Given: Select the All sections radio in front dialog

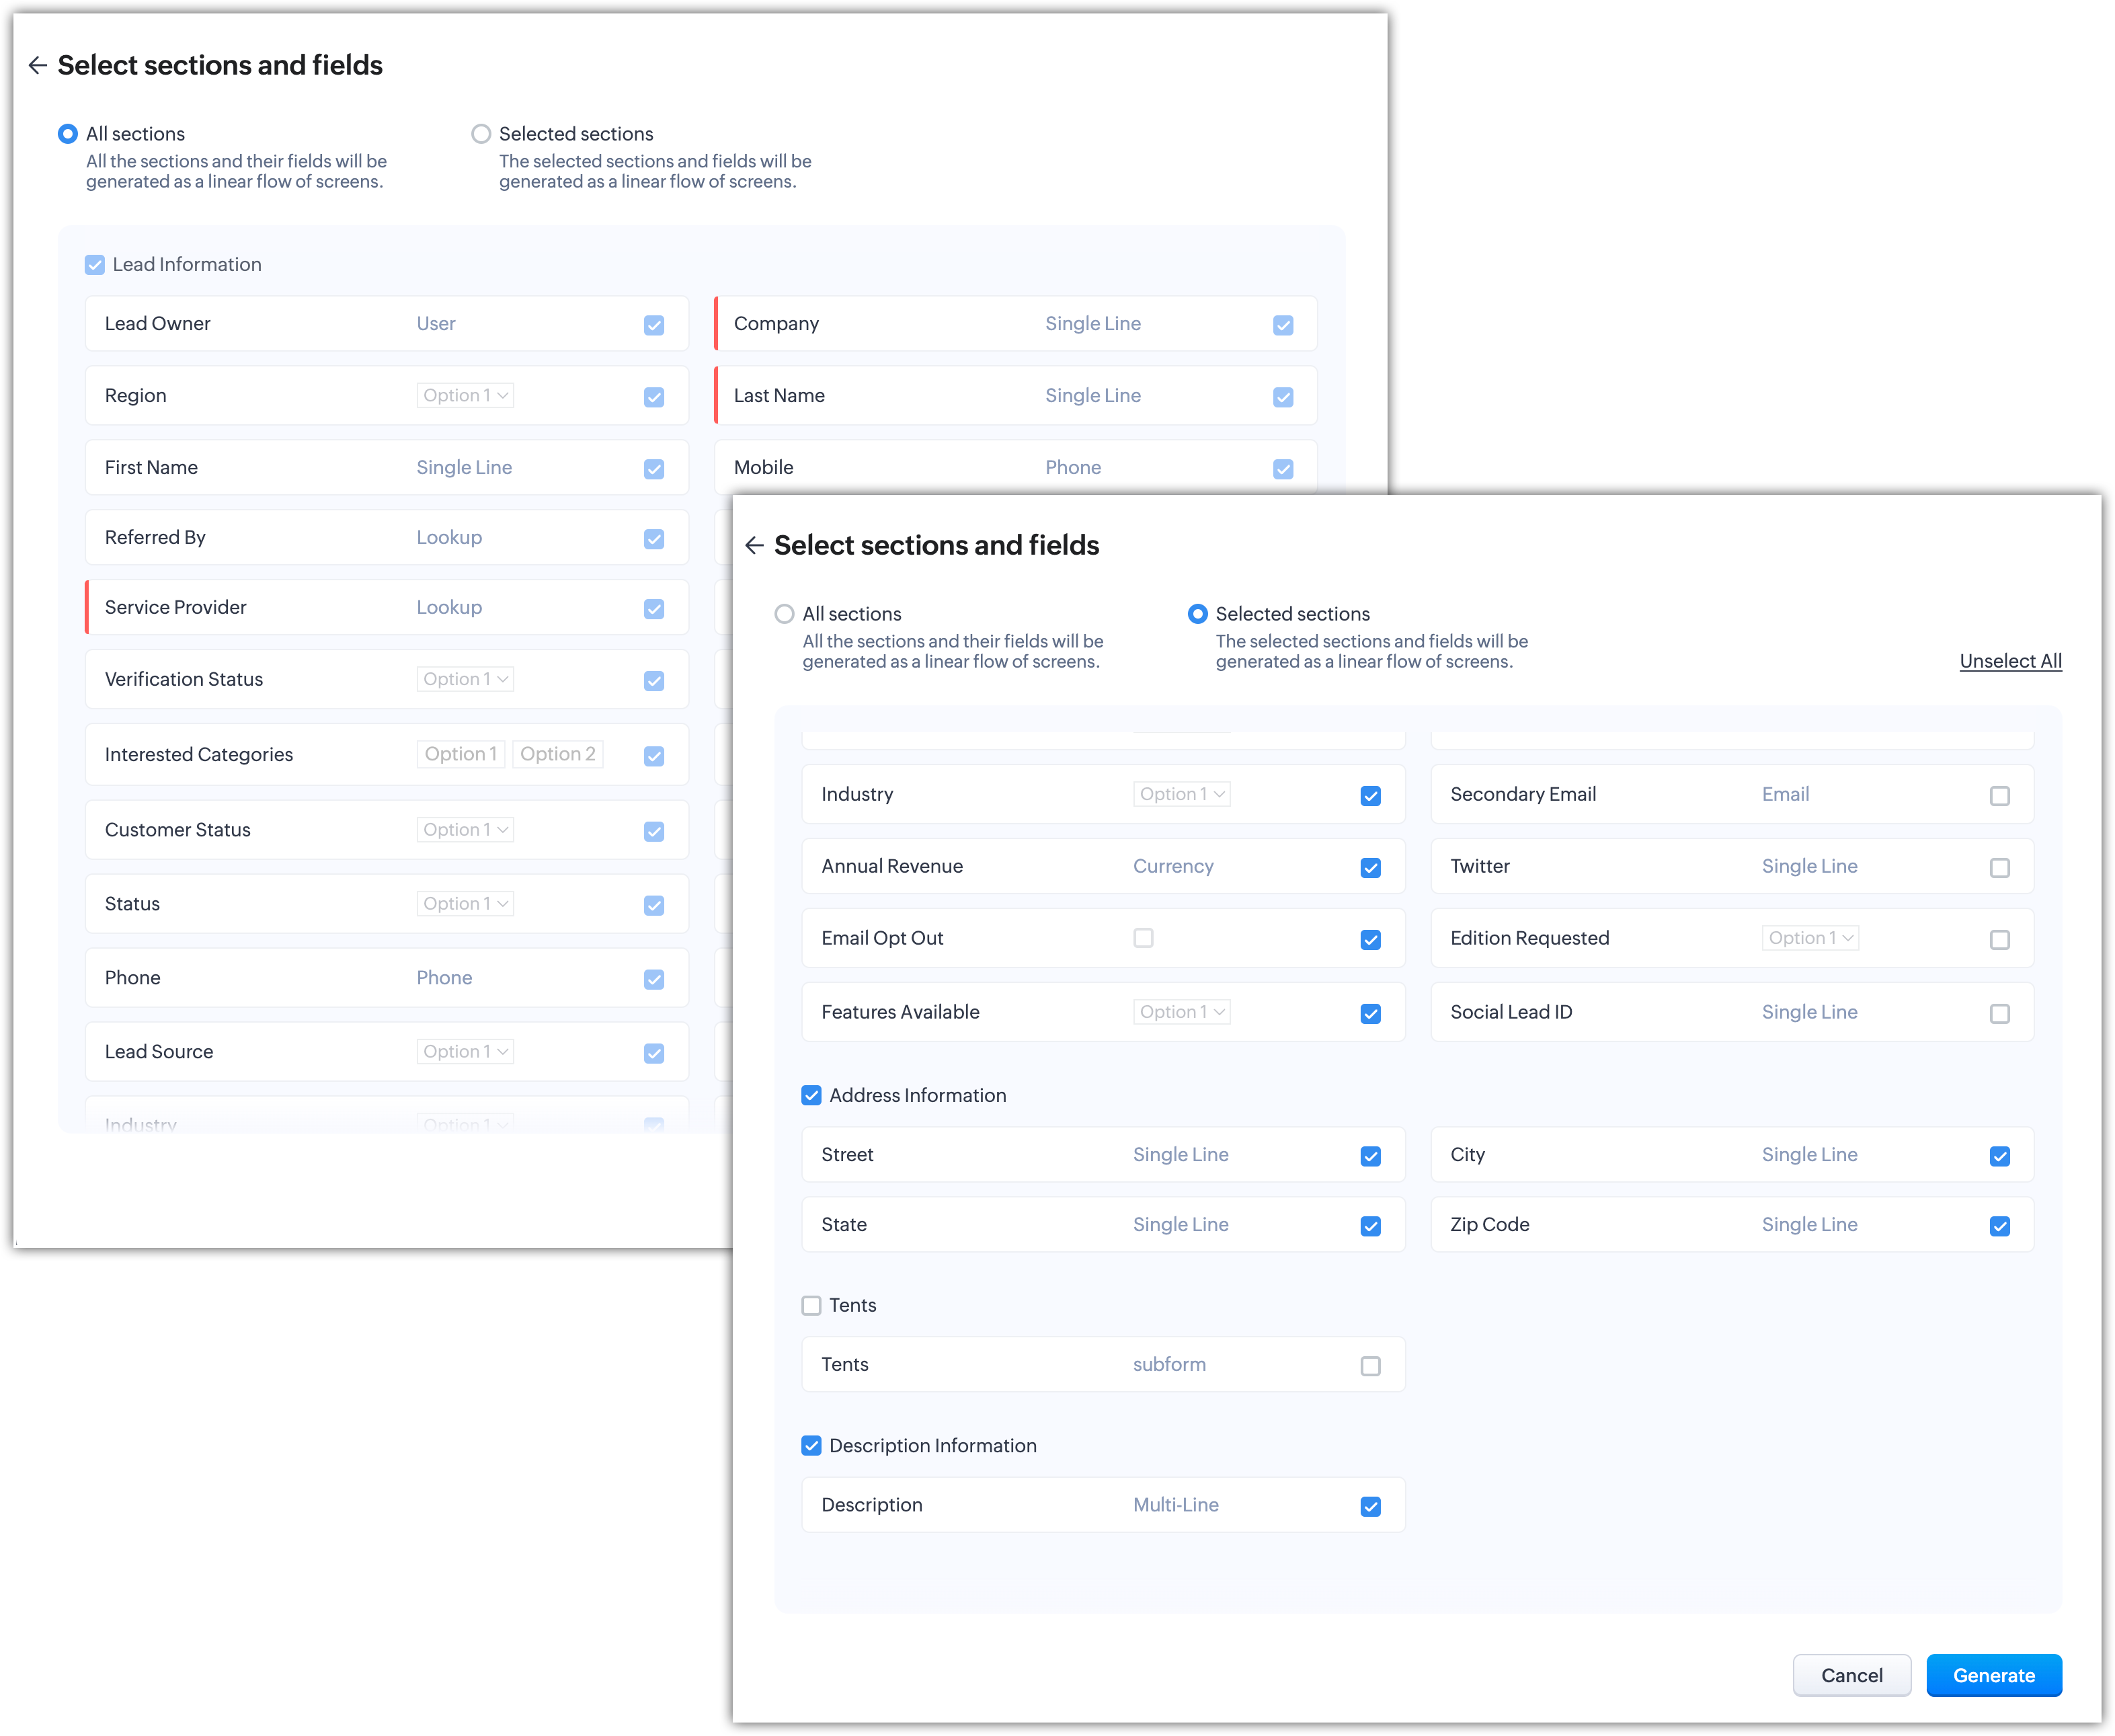Looking at the screenshot, I should coord(785,614).
